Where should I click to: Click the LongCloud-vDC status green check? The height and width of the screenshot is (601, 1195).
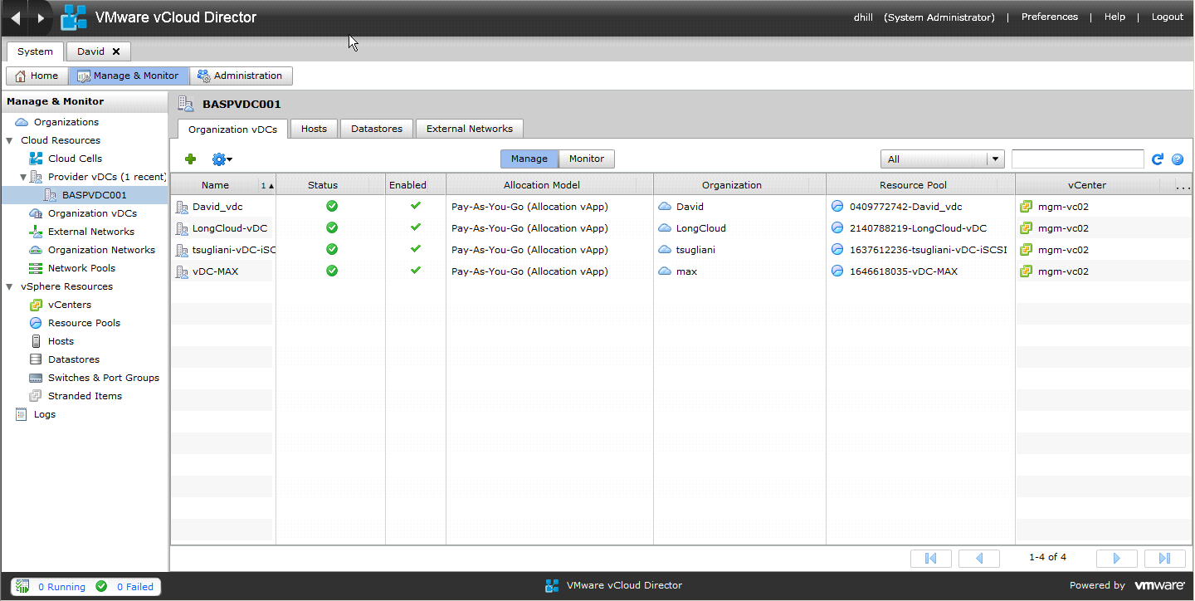click(332, 227)
